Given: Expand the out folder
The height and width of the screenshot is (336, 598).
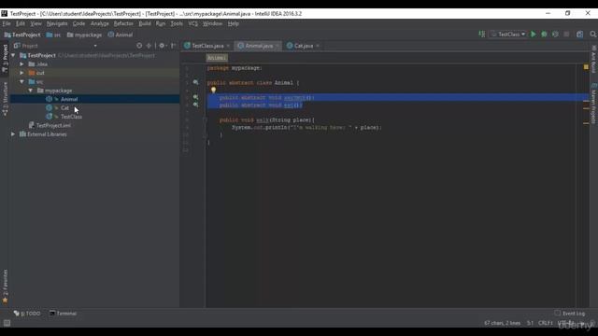Looking at the screenshot, I should (21, 73).
